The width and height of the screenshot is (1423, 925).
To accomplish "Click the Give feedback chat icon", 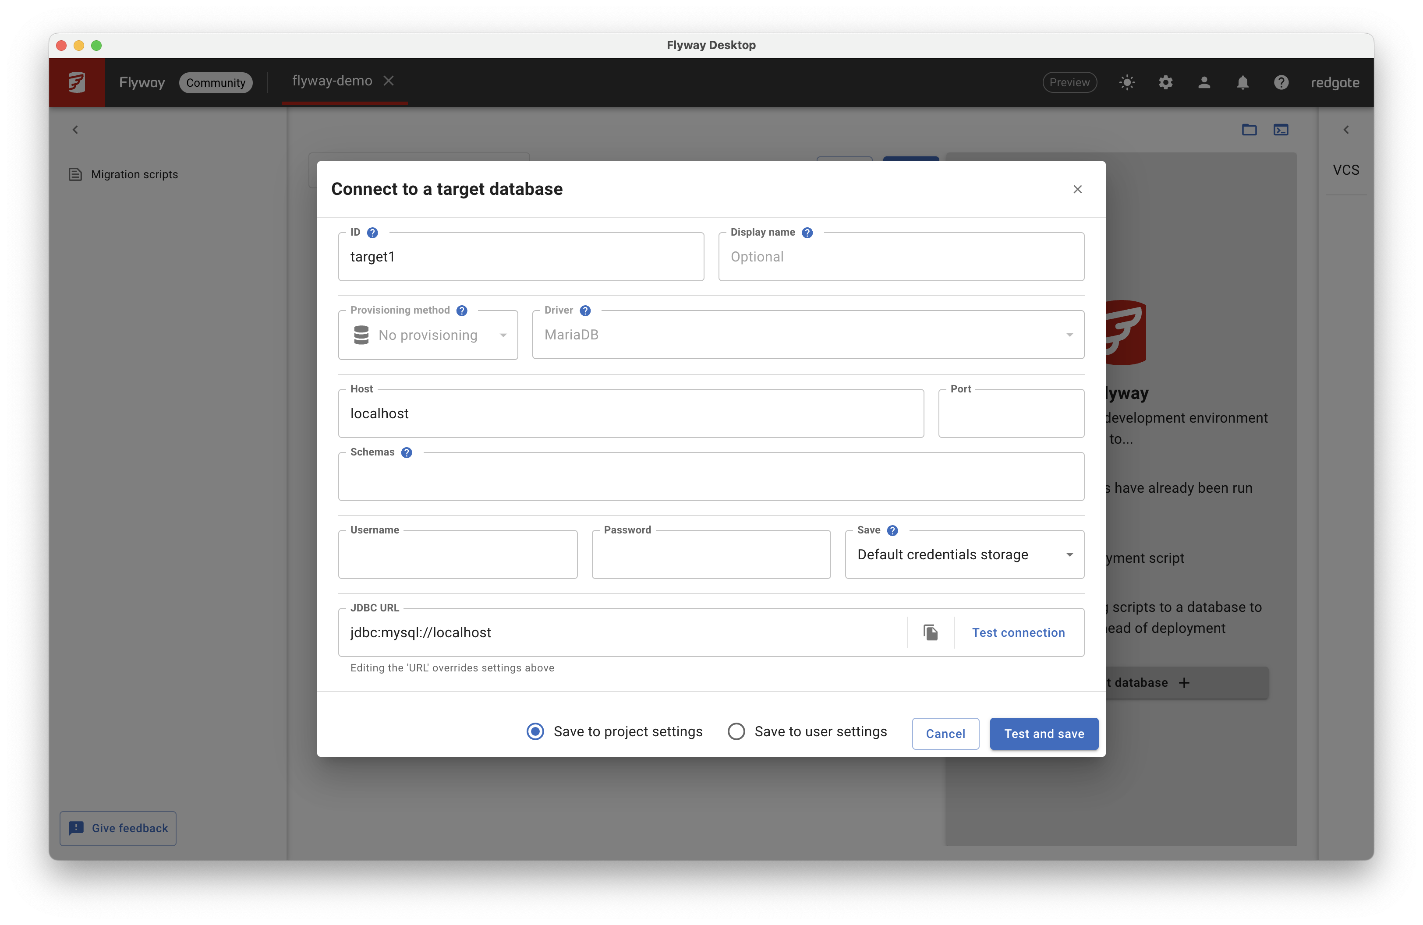I will tap(76, 828).
